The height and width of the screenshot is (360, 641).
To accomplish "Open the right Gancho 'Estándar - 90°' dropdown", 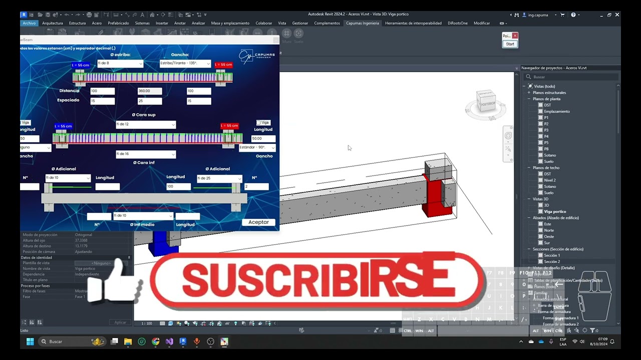I will (257, 147).
